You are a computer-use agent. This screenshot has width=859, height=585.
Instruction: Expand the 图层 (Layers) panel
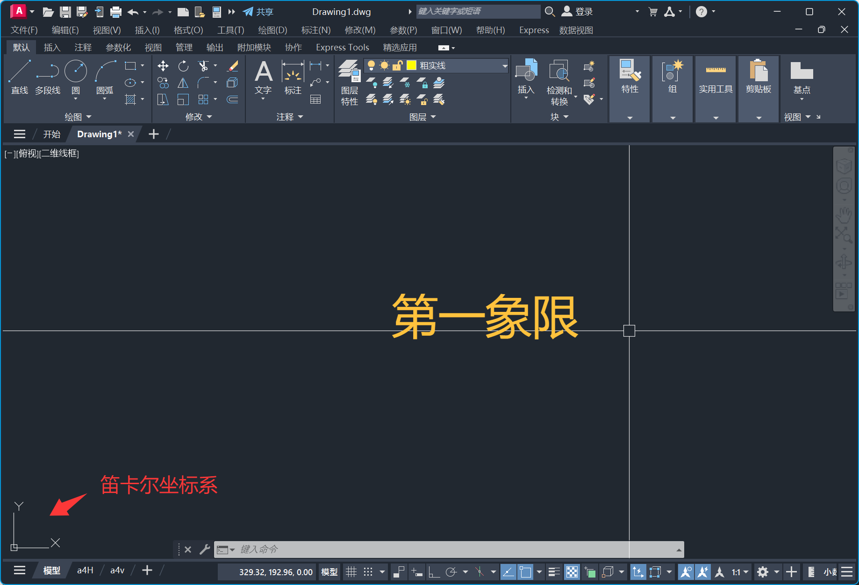(422, 117)
